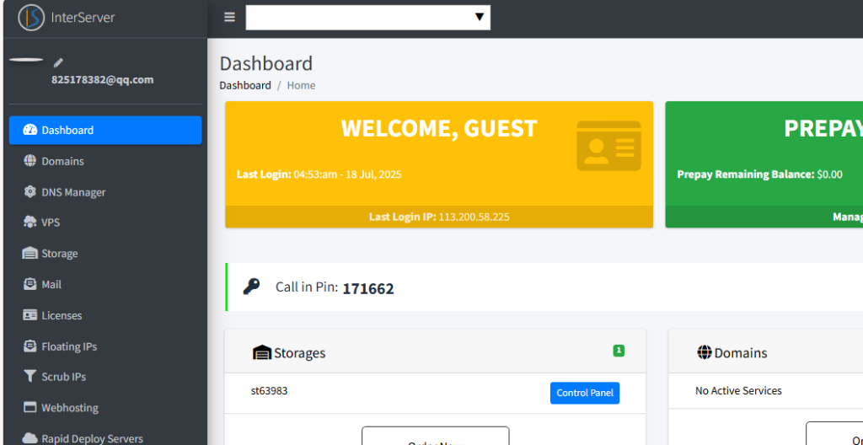Click the profile avatar image
863x445 pixels.
[x=26, y=60]
